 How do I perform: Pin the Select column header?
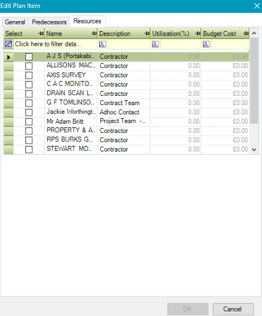[41, 33]
